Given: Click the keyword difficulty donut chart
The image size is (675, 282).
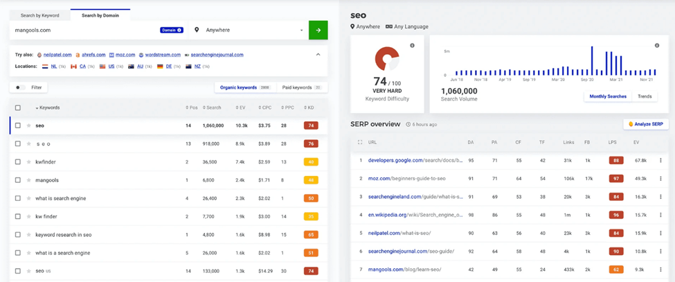Looking at the screenshot, I should click(387, 59).
